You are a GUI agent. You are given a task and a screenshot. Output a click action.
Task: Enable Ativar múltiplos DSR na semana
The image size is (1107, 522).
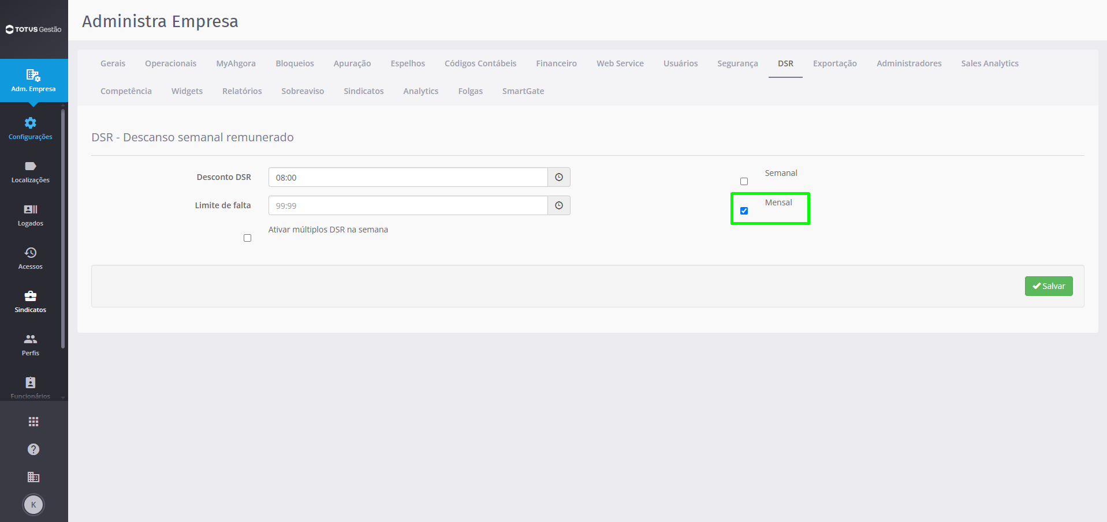point(247,238)
